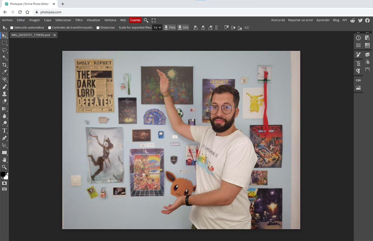Toggle Controles de transformación checkbox
The height and width of the screenshot is (241, 373).
[x=50, y=28]
